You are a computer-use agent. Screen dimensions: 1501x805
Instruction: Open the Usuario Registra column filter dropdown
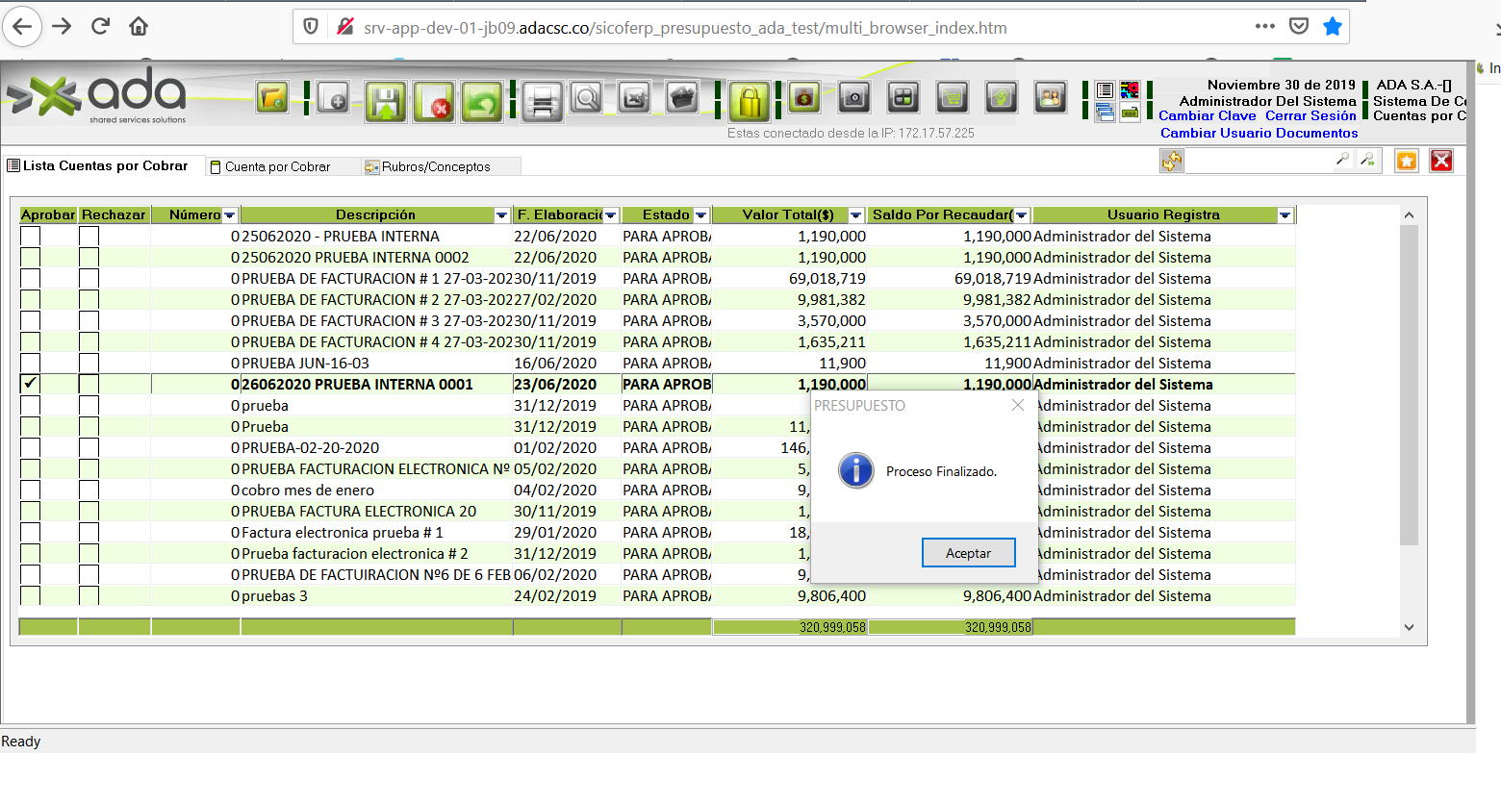(1285, 215)
